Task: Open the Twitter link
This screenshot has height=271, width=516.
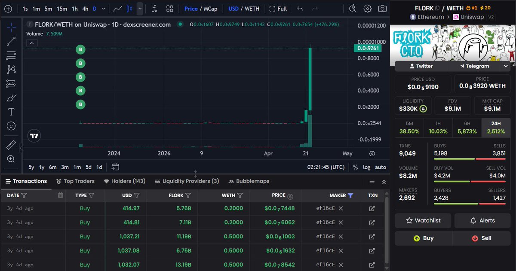Action: pyautogui.click(x=421, y=66)
